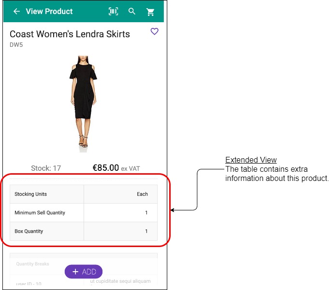Select the Box Quantity row

[x=84, y=231]
